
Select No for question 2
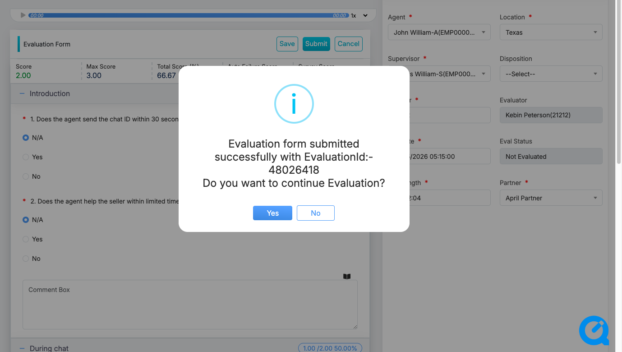[x=26, y=259]
